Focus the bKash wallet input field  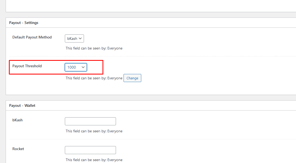point(90,121)
